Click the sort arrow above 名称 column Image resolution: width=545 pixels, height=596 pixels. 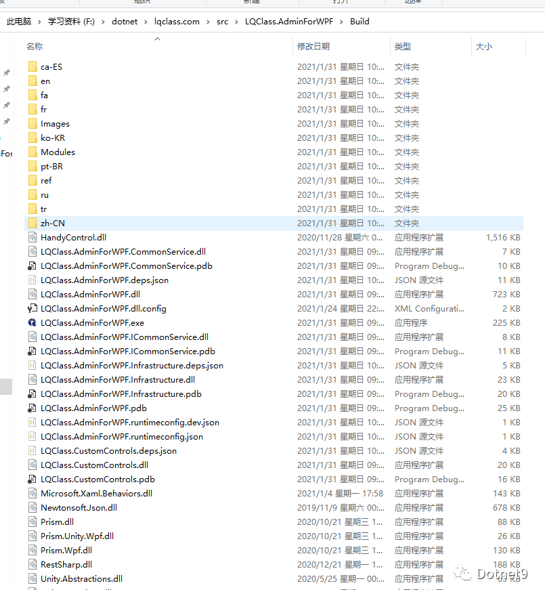[157, 39]
